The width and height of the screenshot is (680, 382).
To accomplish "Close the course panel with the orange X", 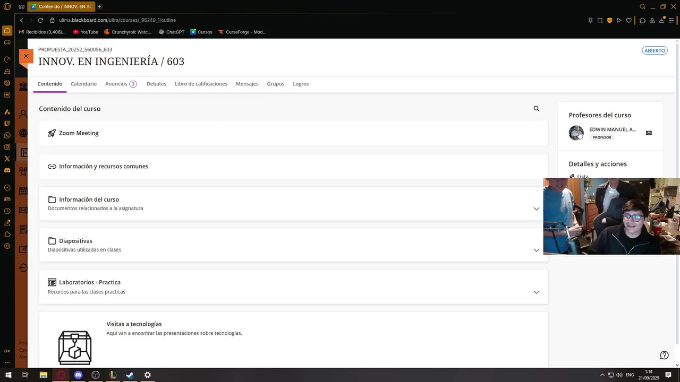I will (x=26, y=56).
